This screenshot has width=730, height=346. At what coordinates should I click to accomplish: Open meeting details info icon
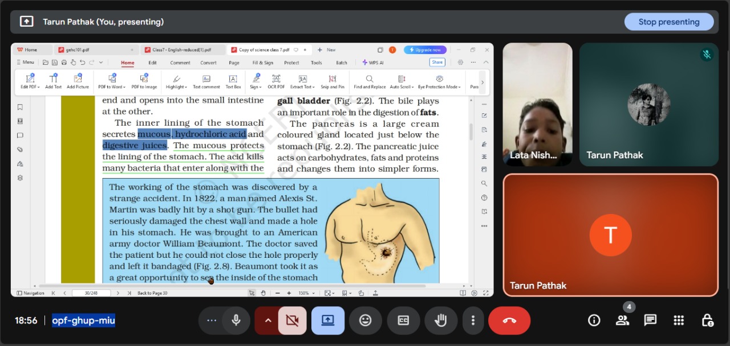(x=594, y=320)
